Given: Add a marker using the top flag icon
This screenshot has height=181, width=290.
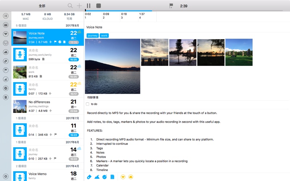Looking at the screenshot, I should (171, 6).
